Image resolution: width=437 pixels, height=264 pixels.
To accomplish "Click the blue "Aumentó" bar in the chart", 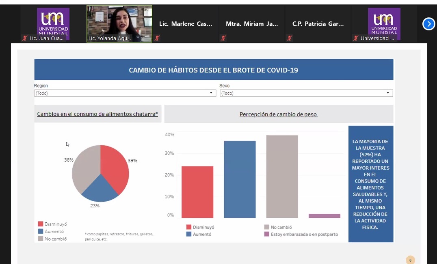I will click(240, 179).
